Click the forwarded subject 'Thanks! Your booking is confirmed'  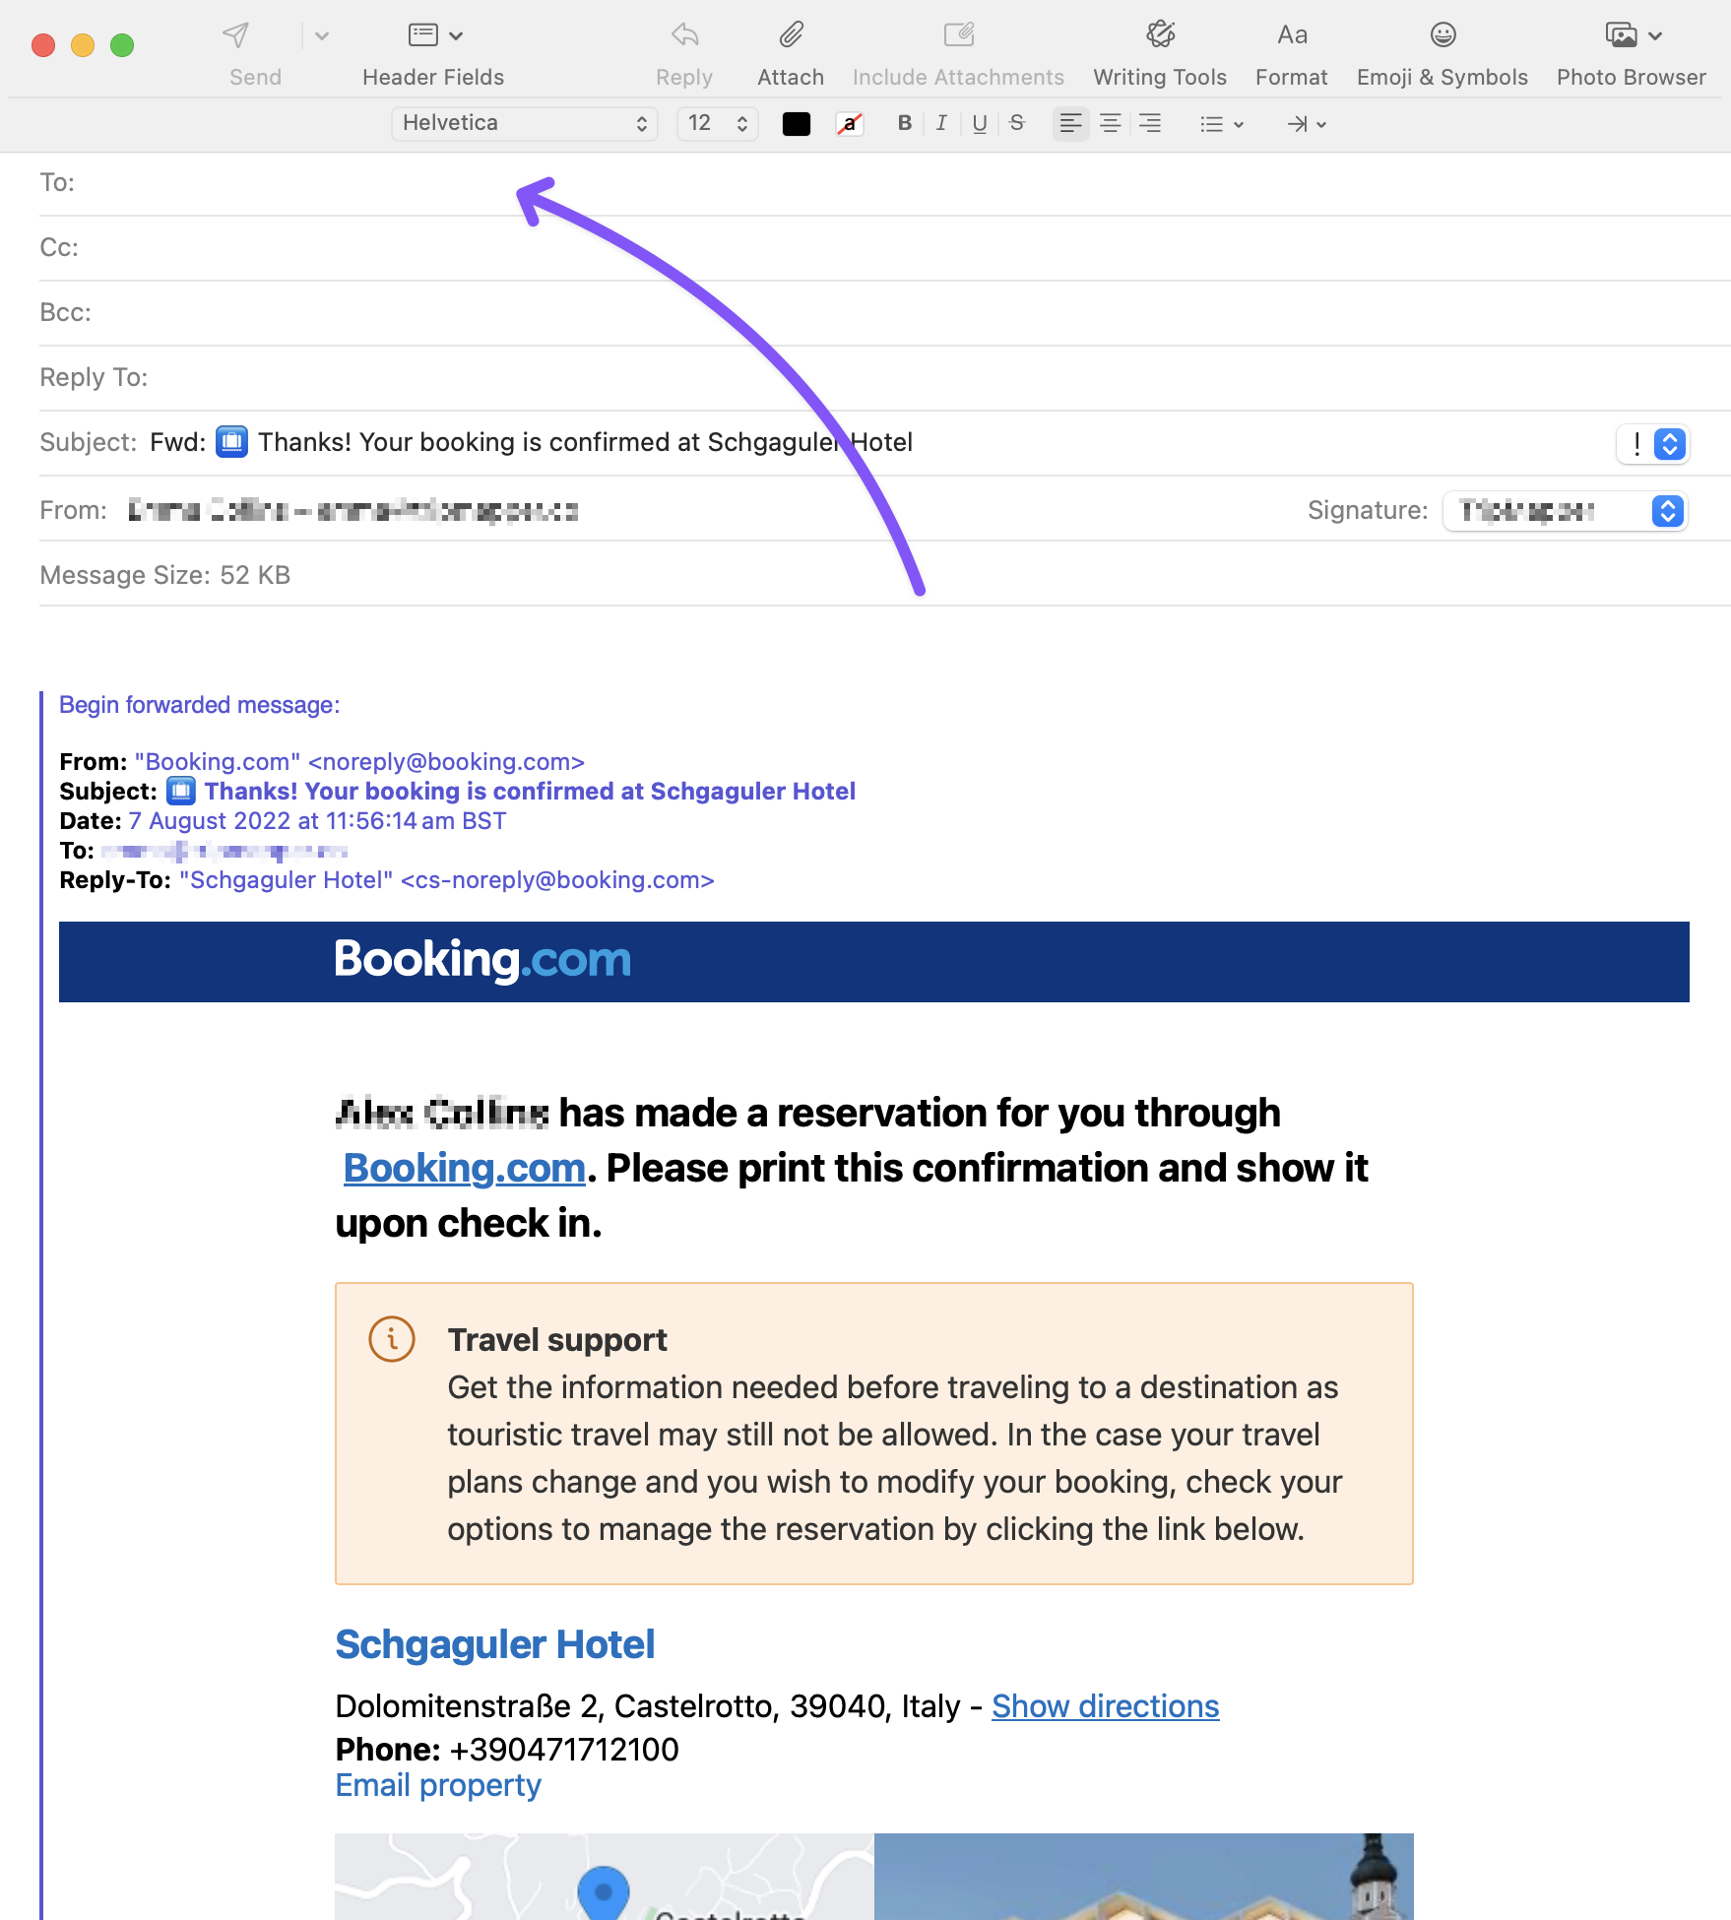pos(530,792)
